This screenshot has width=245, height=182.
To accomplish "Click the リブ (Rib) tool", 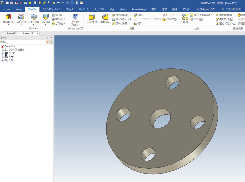I will (137, 24).
